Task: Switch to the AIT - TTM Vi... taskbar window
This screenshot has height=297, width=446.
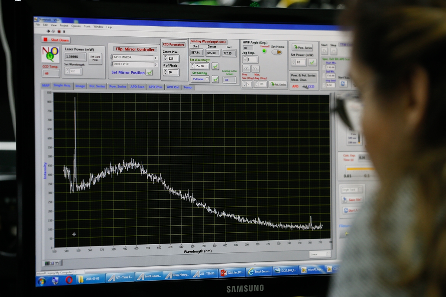Action: pyautogui.click(x=204, y=274)
